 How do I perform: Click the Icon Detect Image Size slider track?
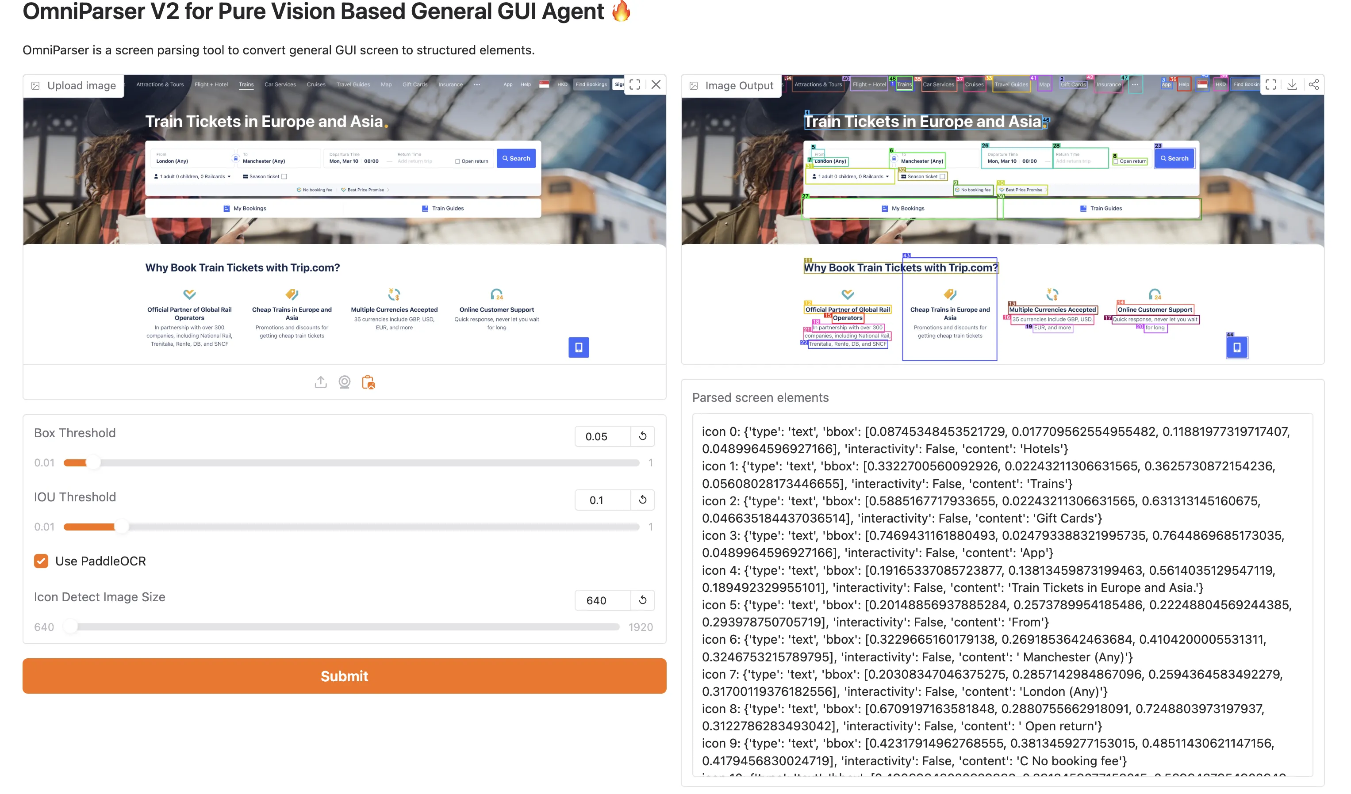tap(342, 627)
